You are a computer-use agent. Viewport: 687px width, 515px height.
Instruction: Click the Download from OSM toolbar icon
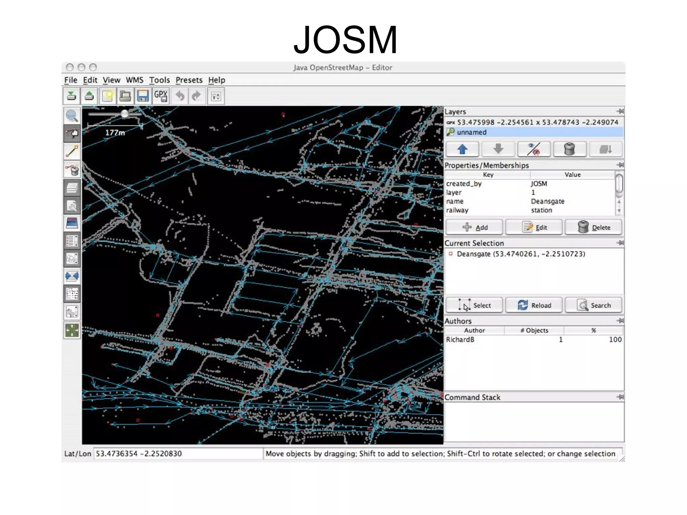pyautogui.click(x=71, y=96)
